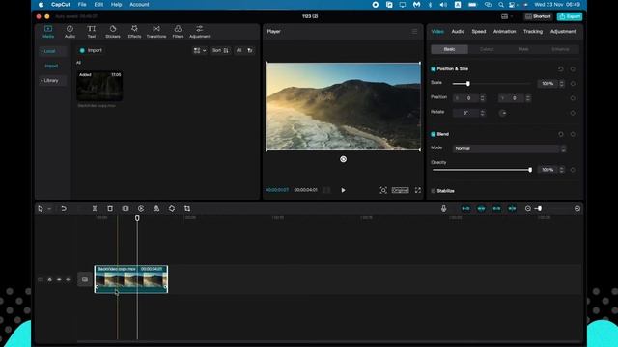This screenshot has height=347, width=618.
Task: Click the Delete clip trash icon
Action: pos(110,208)
